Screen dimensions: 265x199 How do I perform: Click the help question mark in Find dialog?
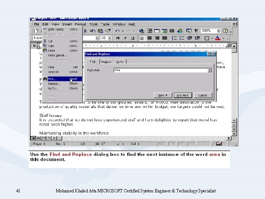point(209,54)
